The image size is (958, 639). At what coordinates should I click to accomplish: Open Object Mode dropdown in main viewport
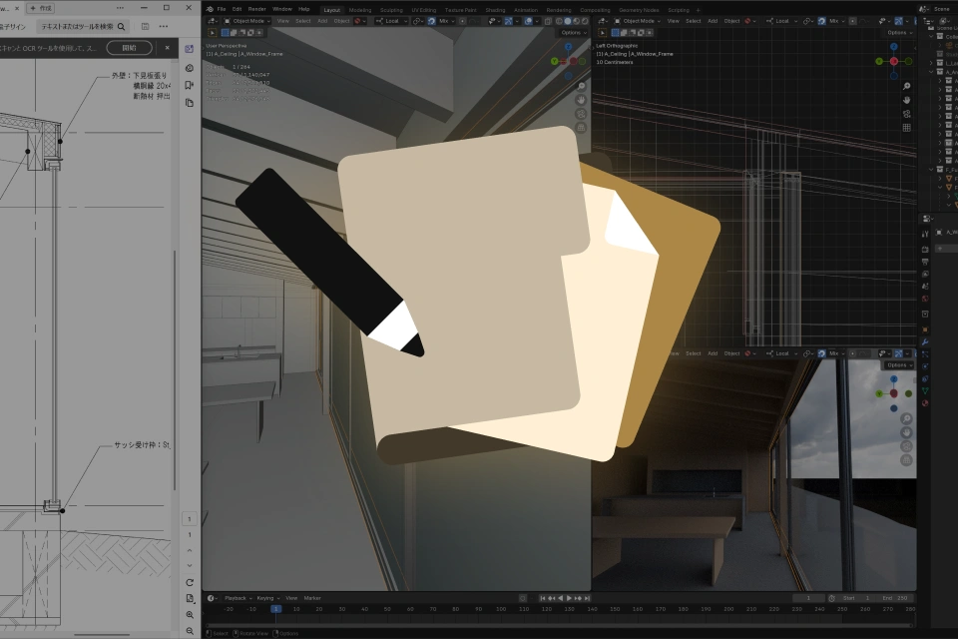(x=246, y=21)
